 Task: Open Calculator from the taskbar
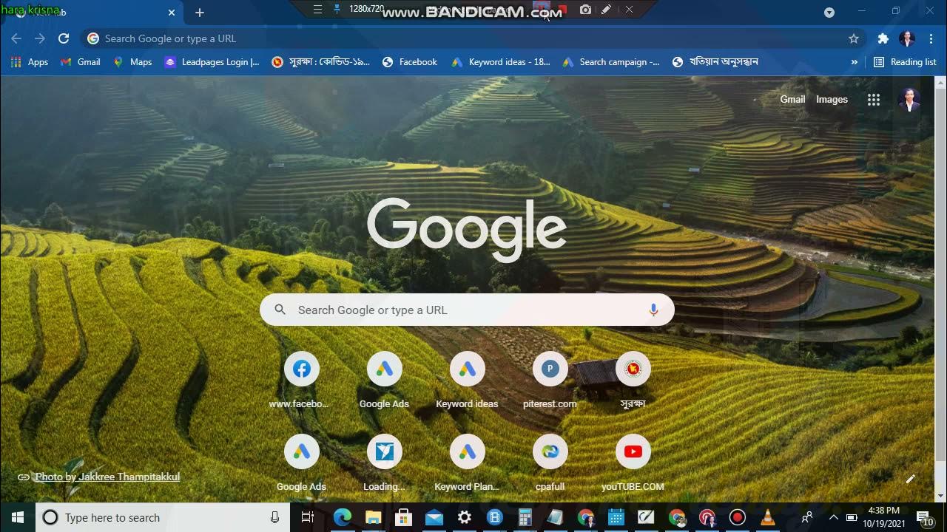pos(525,518)
